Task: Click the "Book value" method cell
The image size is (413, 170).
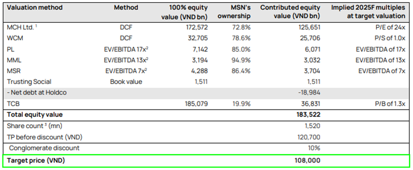Action: pos(126,81)
